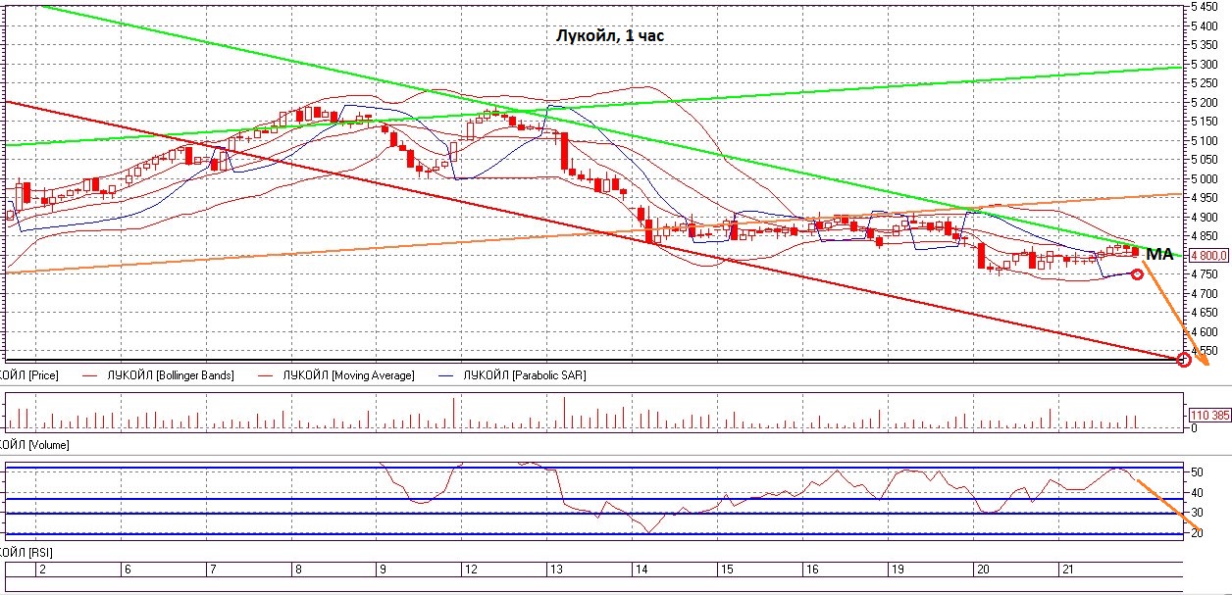The width and height of the screenshot is (1232, 595).
Task: Select date 7 on the time axis
Action: (x=213, y=570)
